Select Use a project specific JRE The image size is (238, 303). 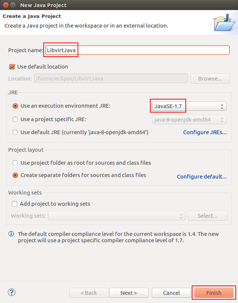(x=15, y=119)
